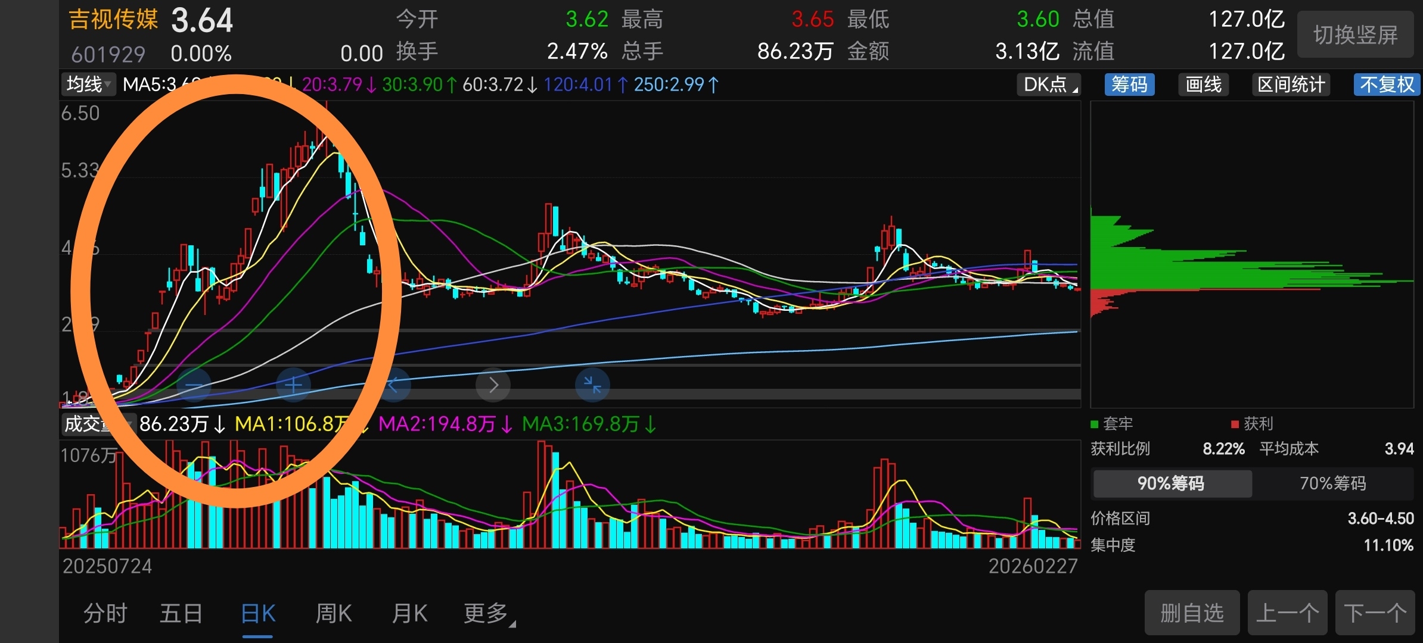
Task: Select the 90%筹码 option
Action: coord(1171,483)
